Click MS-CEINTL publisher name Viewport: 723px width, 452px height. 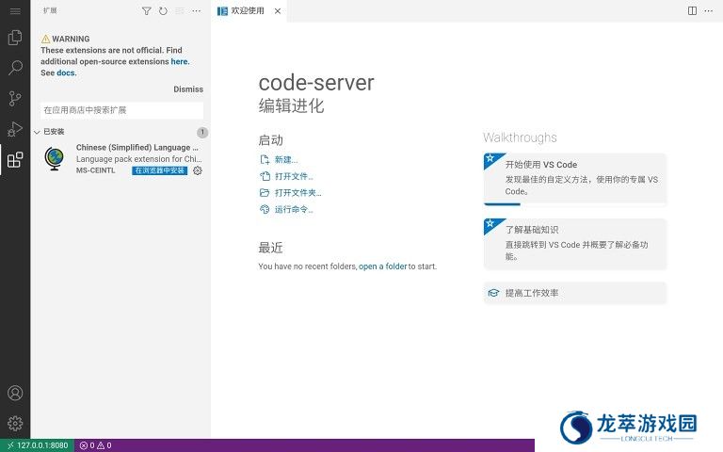[x=95, y=170]
